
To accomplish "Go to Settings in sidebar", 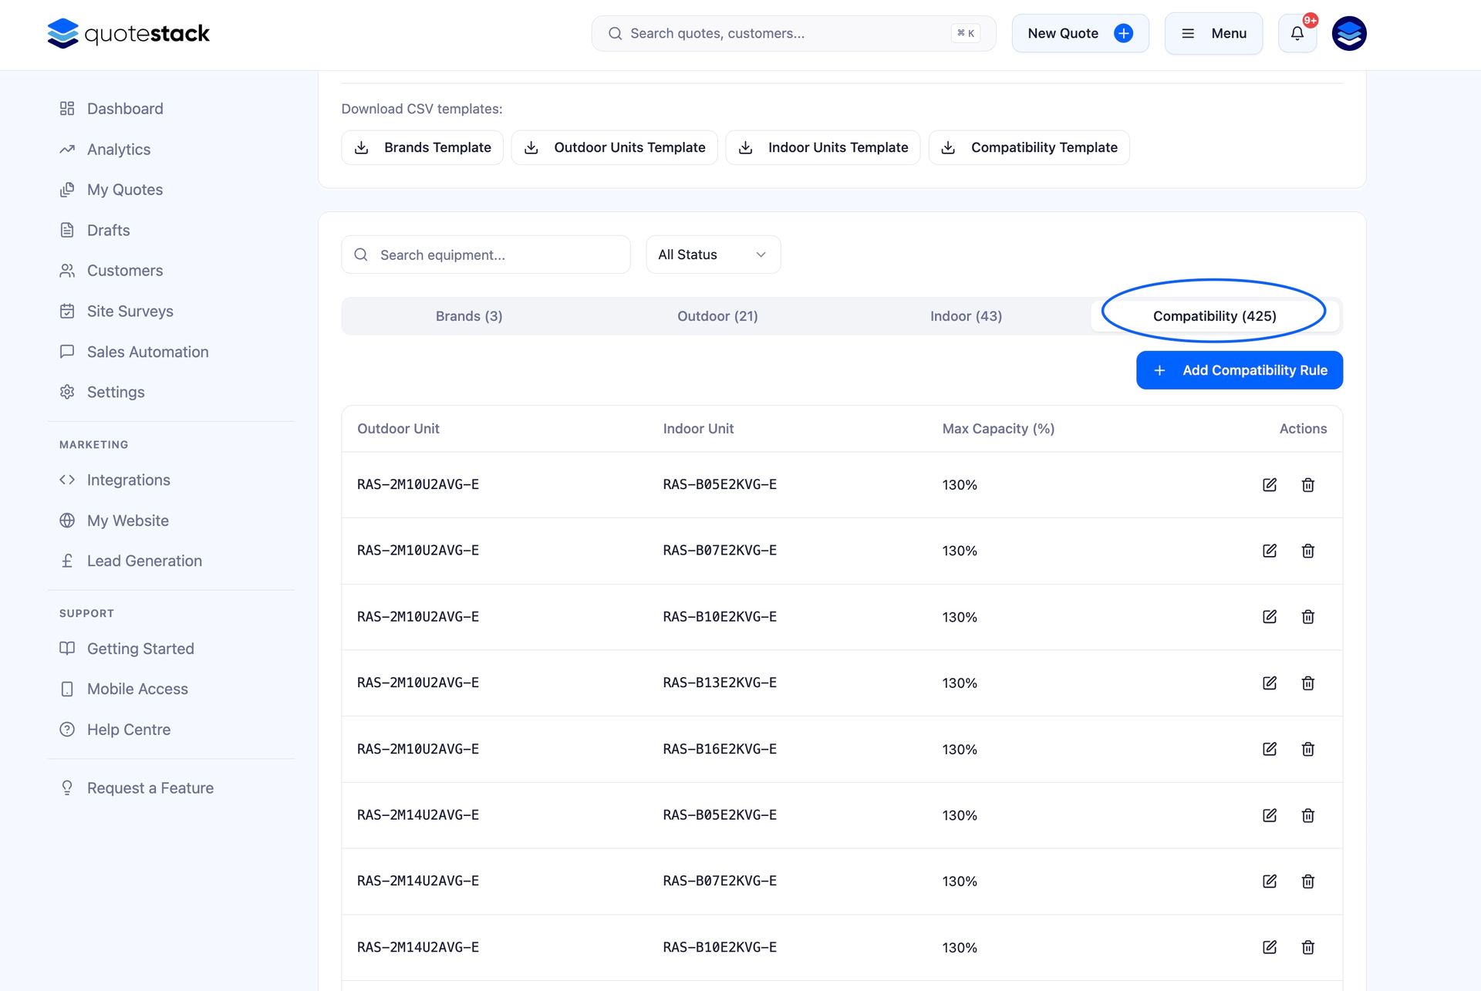I will tap(115, 393).
